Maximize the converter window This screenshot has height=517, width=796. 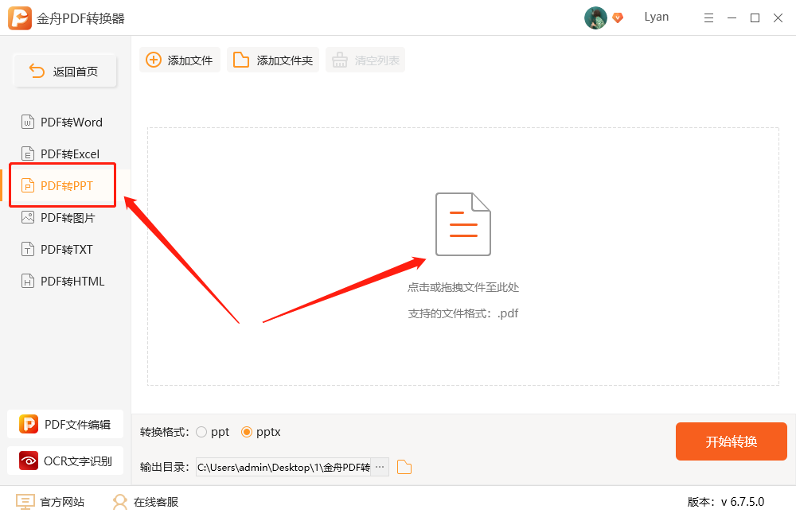755,18
